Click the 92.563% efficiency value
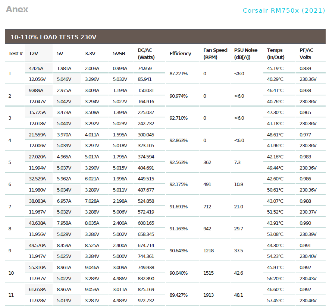Screen dimensions: 329x306 click(179, 163)
